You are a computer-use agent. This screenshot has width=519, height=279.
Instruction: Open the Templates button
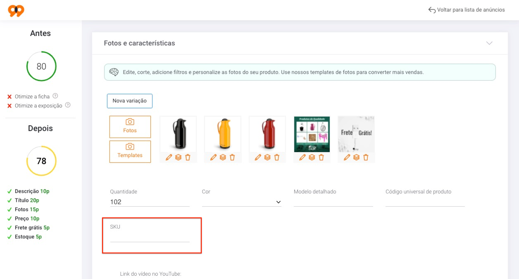pos(130,152)
